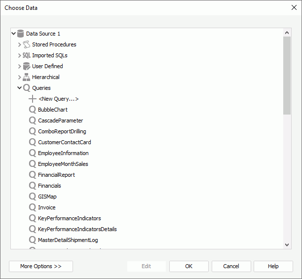The width and height of the screenshot is (302, 279).
Task: Select the CustomerContactCard query name
Action: pyautogui.click(x=65, y=142)
